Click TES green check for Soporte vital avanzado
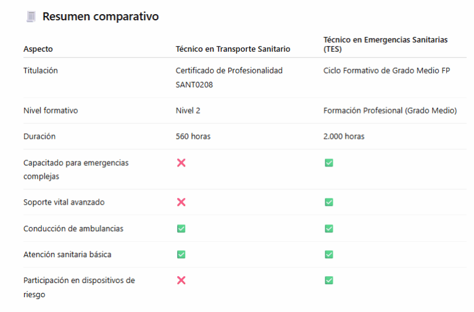 pos(329,202)
